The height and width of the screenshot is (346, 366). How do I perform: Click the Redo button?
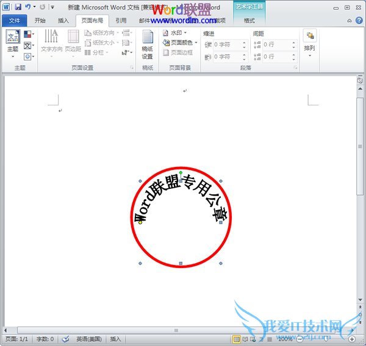(43, 7)
